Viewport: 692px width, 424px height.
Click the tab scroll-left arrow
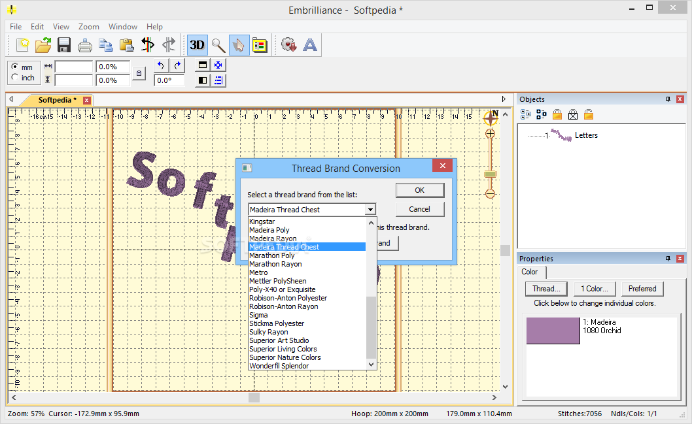11,99
